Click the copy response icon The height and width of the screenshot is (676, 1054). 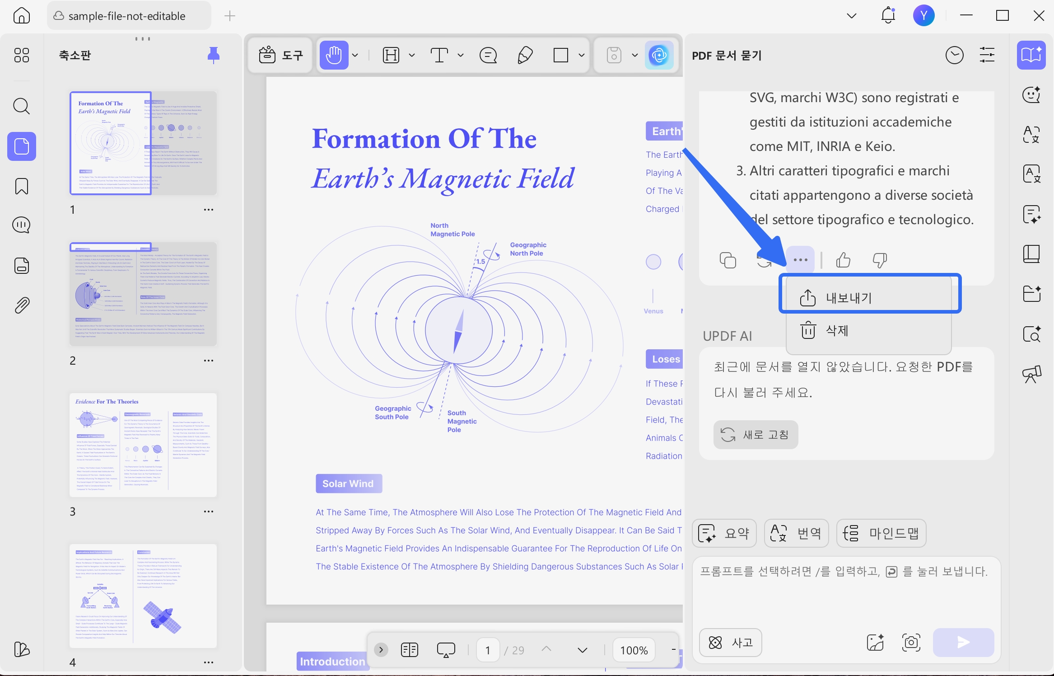tap(728, 260)
